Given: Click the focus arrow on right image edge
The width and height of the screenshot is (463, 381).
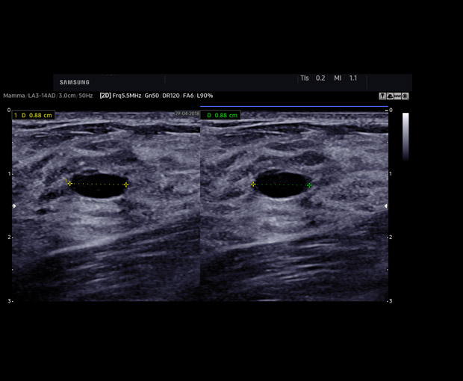Looking at the screenshot, I should tap(385, 205).
